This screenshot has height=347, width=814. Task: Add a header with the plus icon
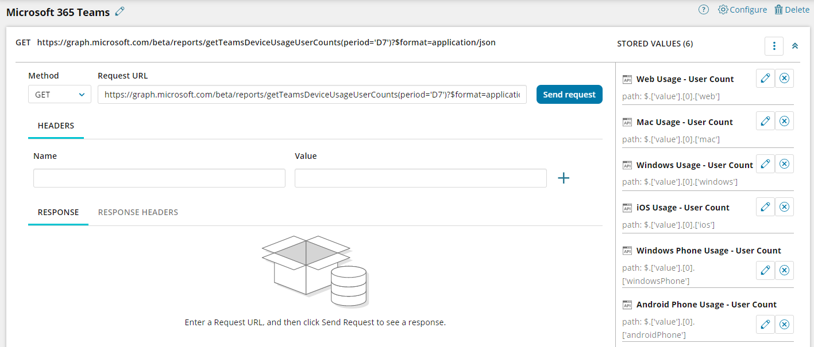coord(564,178)
